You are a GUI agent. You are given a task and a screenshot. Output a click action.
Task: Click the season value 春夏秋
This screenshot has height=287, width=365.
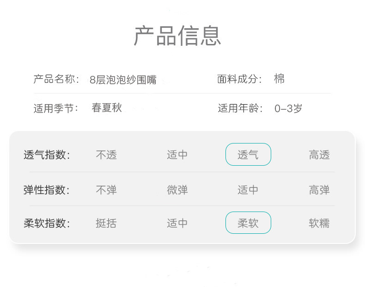click(107, 108)
